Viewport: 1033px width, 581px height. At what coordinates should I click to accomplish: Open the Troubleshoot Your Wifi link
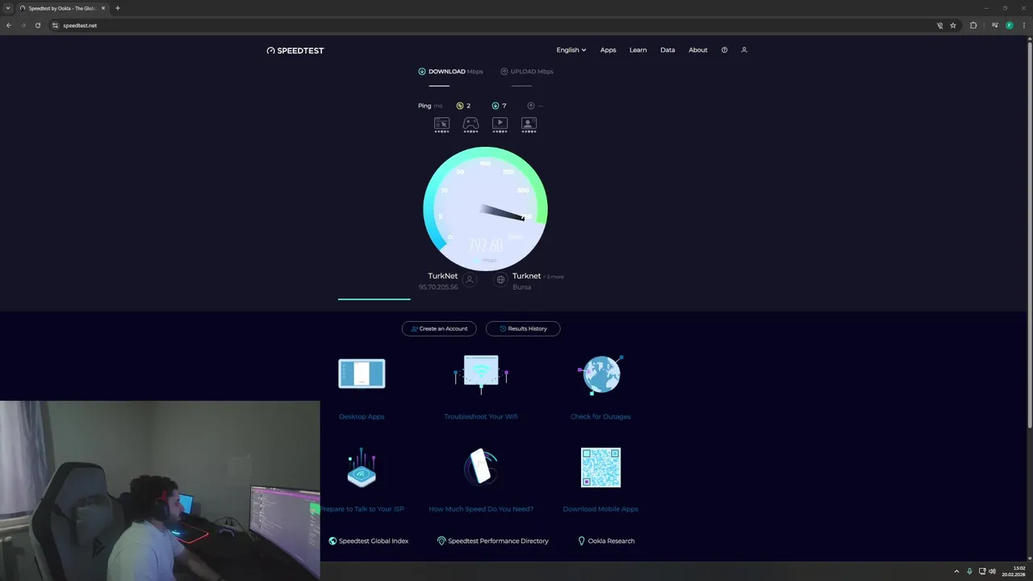point(481,416)
